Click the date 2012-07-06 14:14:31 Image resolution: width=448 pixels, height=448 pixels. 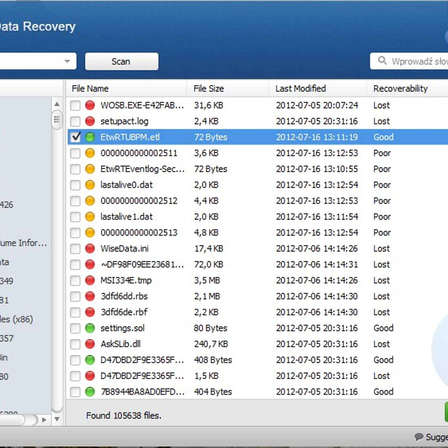317,264
